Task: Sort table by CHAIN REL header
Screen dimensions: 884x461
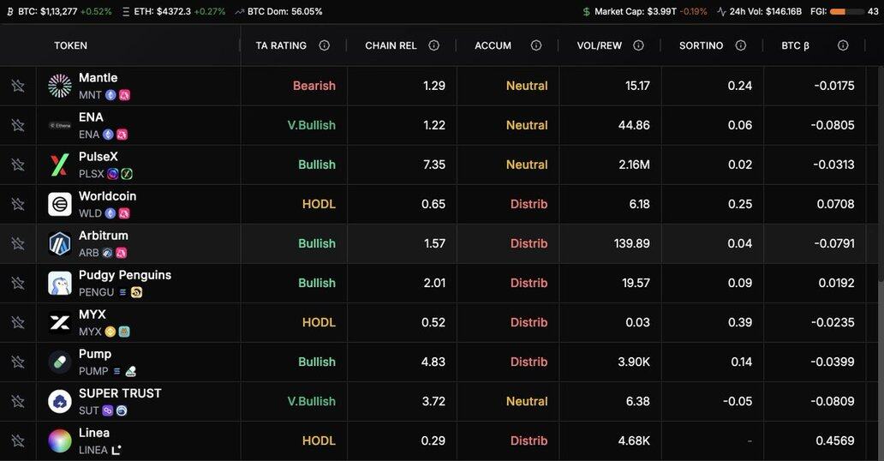Action: tap(391, 45)
